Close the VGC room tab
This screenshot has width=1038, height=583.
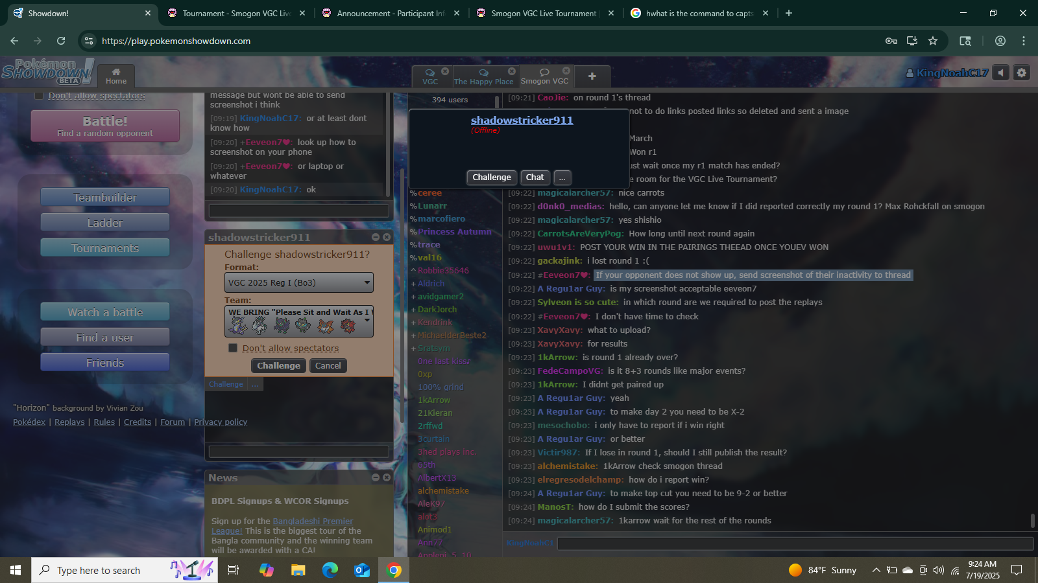pyautogui.click(x=445, y=71)
